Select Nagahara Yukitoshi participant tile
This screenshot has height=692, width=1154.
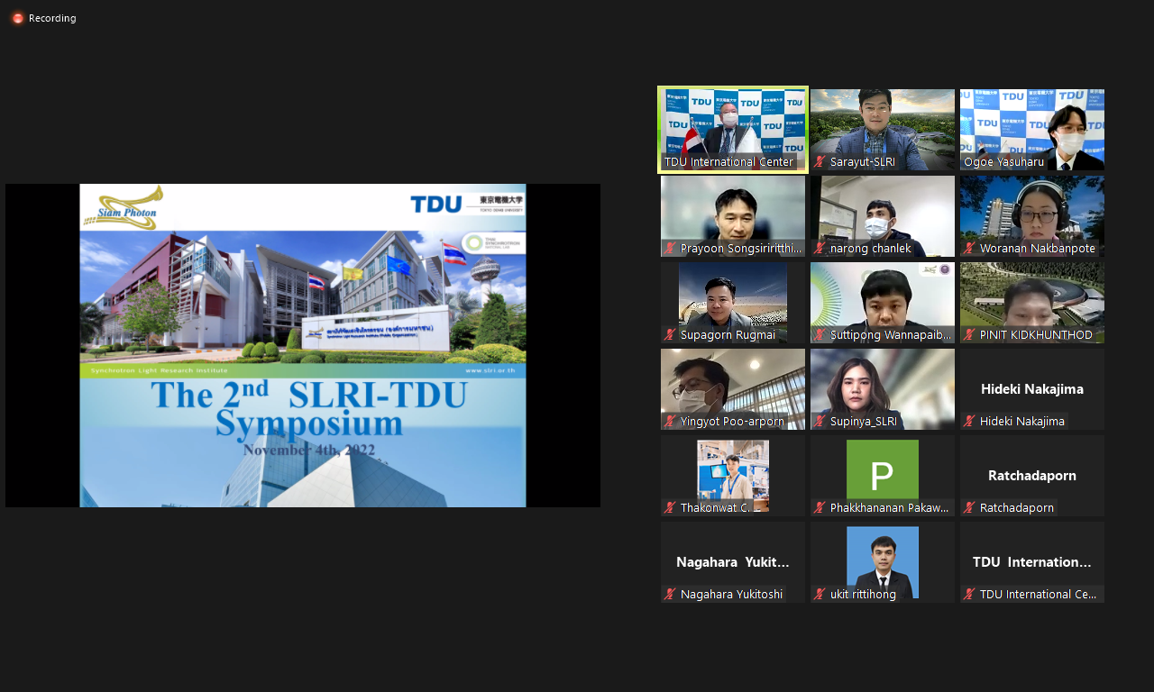pos(733,562)
